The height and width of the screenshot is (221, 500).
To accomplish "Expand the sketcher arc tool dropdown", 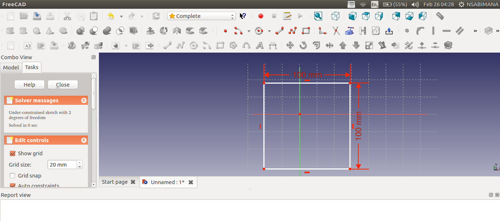I will [249, 31].
